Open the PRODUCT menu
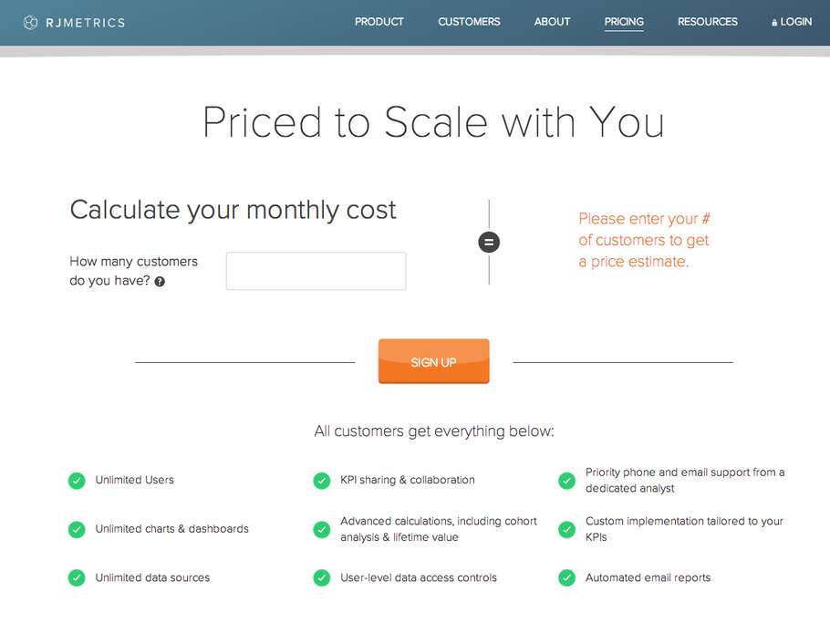 379,22
